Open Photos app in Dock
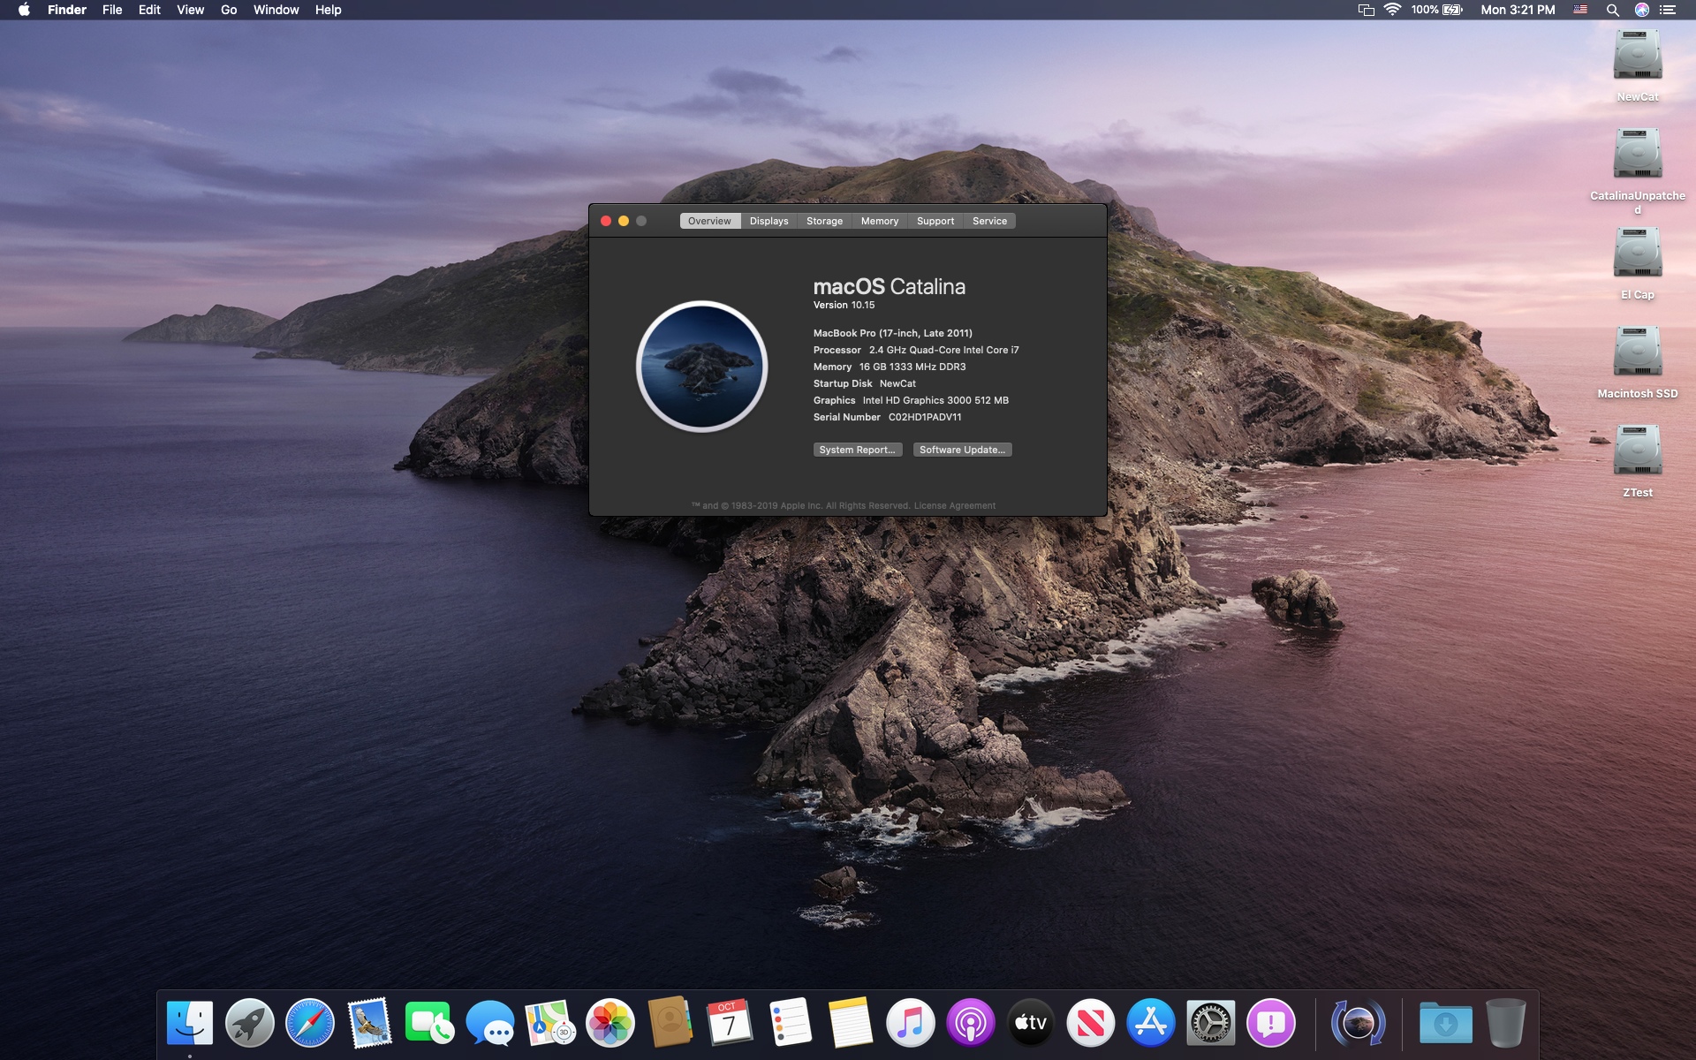Screen dimensions: 1696x1060 coord(610,1023)
